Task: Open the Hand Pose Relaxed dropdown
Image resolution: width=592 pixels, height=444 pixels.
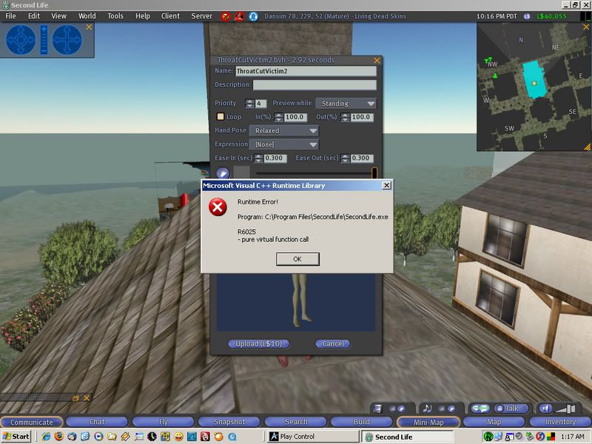Action: [x=284, y=131]
